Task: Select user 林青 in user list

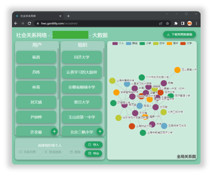Action: 36,87
